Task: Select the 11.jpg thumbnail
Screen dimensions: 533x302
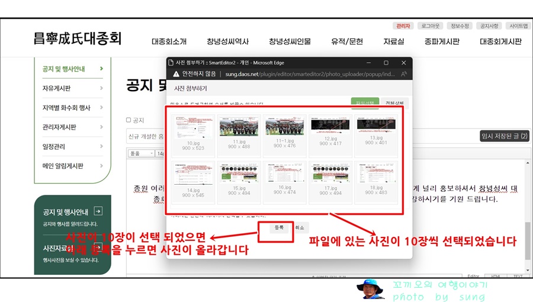Action: pos(239,136)
